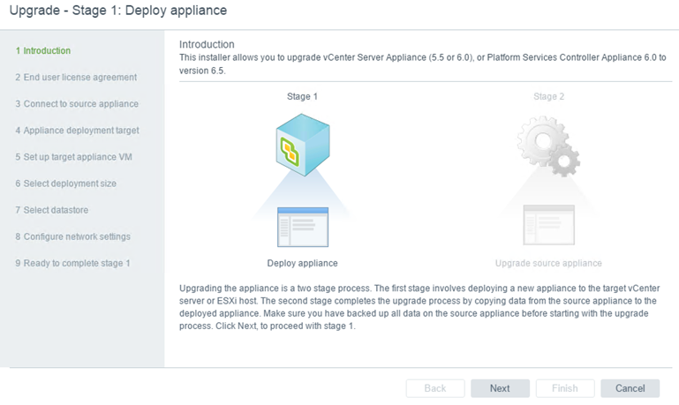The height and width of the screenshot is (405, 679).
Task: Click the greyed-out gears icon for Stage 2
Action: 548,146
